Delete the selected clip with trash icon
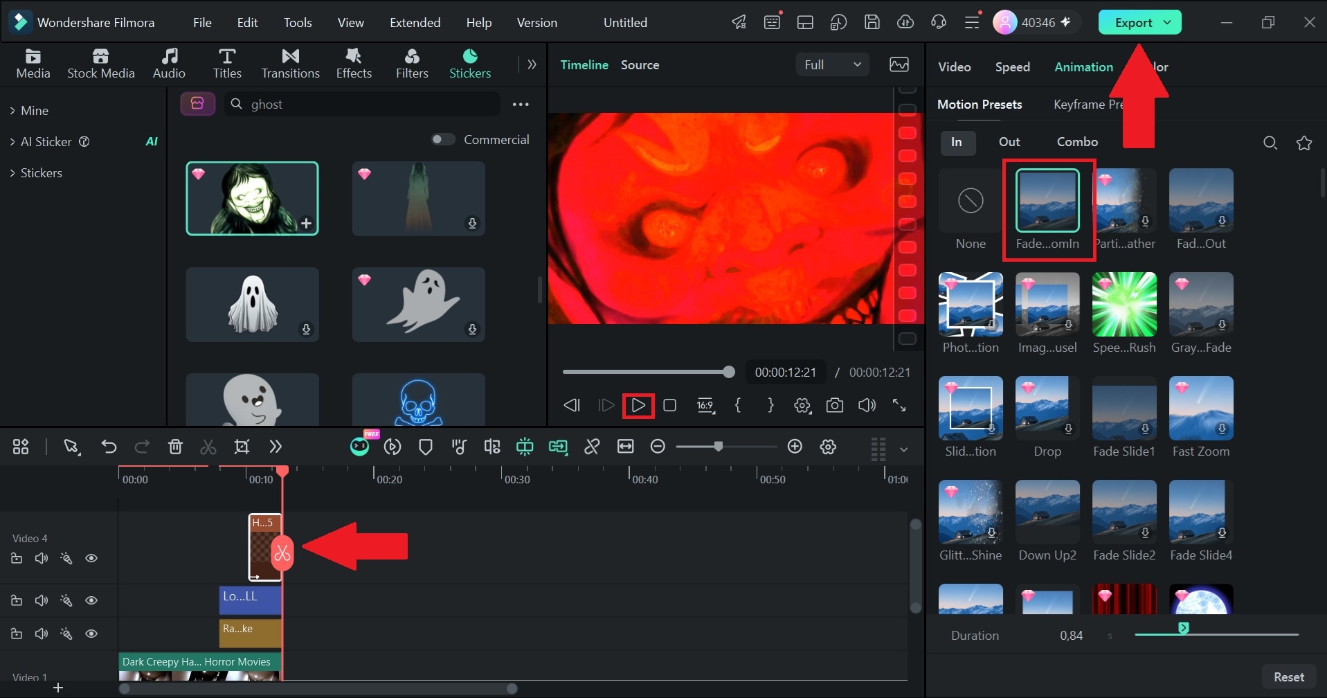This screenshot has height=698, width=1327. point(175,447)
